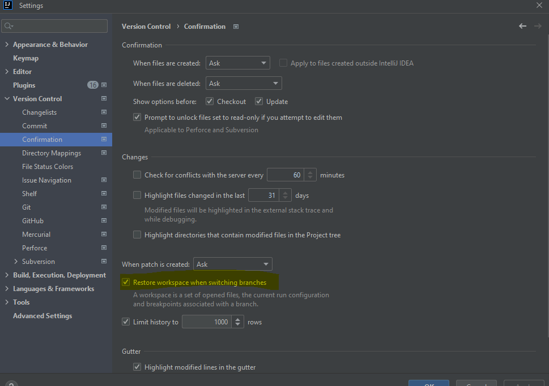Click the IntelliJ IDEA logo icon
549x386 pixels.
[8, 5]
